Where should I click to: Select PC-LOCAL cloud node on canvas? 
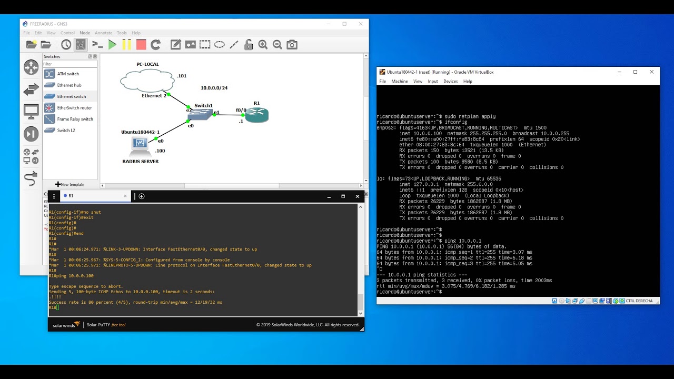pyautogui.click(x=147, y=81)
